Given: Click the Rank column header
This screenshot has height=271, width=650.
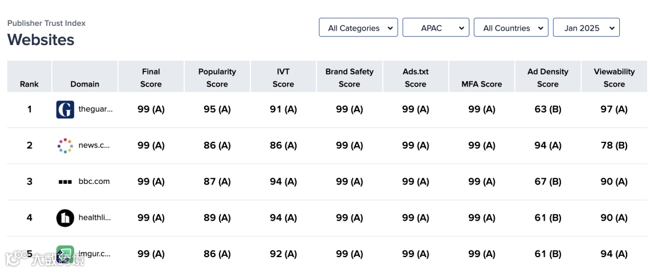Looking at the screenshot, I should (x=29, y=84).
